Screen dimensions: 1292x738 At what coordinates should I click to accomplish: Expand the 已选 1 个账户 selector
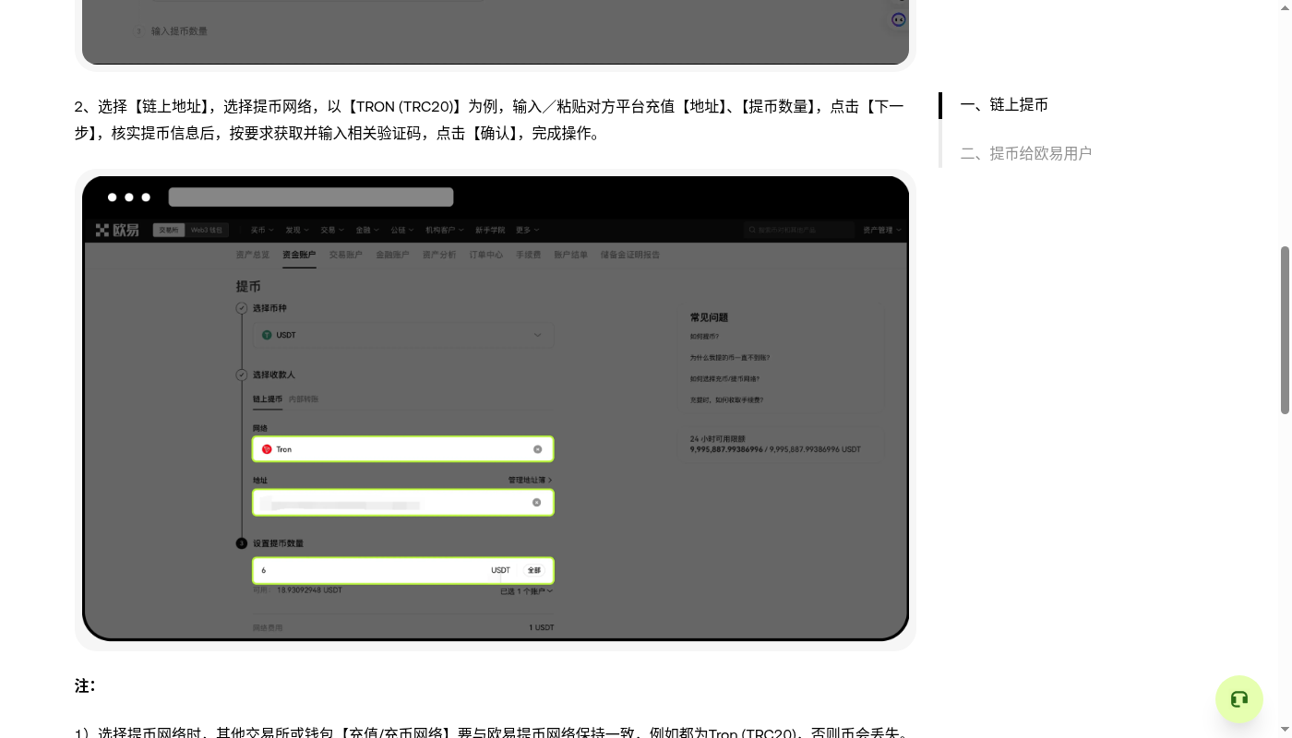pos(527,591)
